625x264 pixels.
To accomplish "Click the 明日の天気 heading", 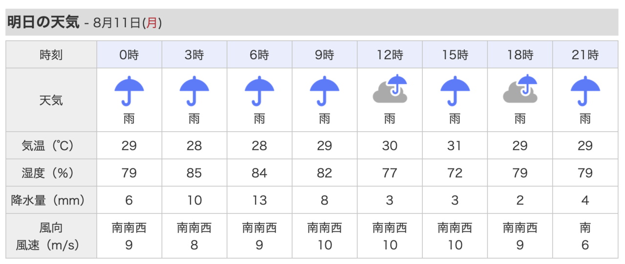I will [x=43, y=22].
